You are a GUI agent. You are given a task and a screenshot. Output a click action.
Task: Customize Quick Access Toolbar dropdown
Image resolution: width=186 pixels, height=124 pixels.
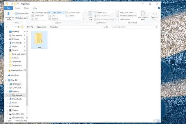click(x=18, y=4)
